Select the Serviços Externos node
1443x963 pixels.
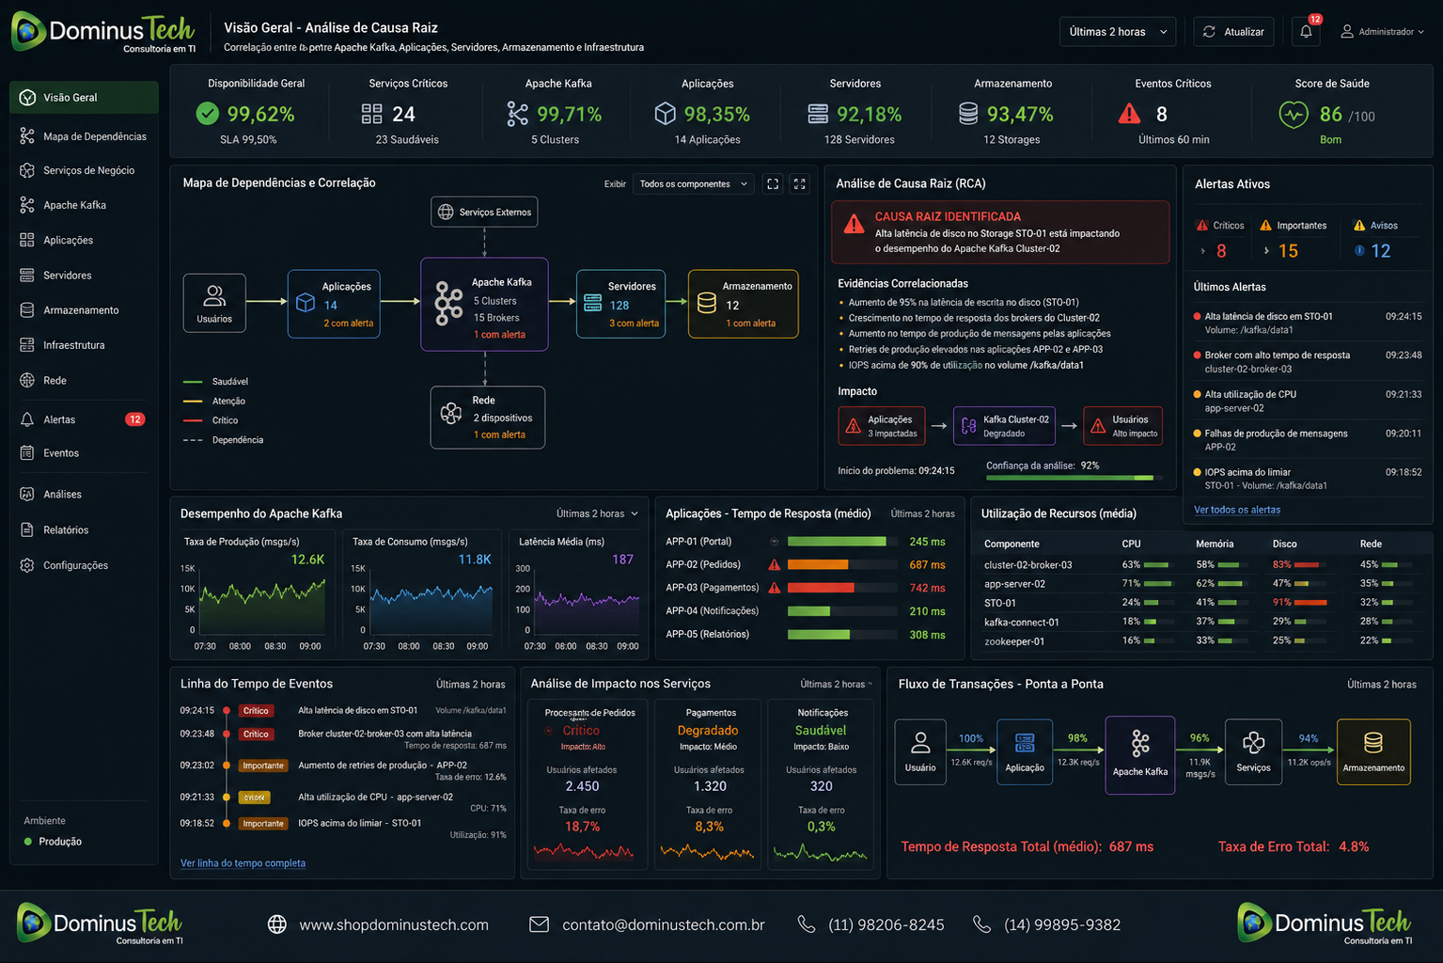click(484, 212)
